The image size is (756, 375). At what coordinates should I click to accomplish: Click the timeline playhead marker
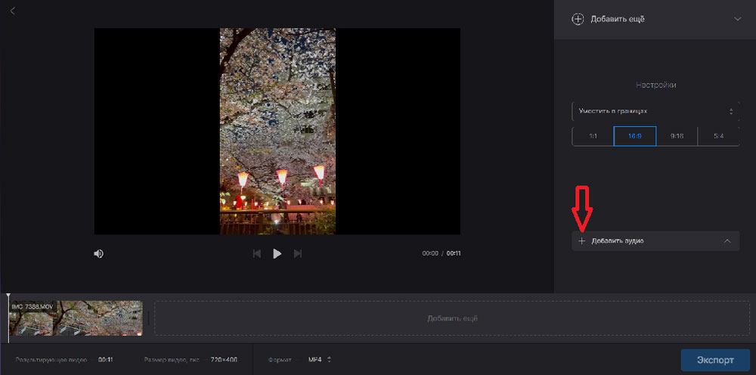pos(8,297)
